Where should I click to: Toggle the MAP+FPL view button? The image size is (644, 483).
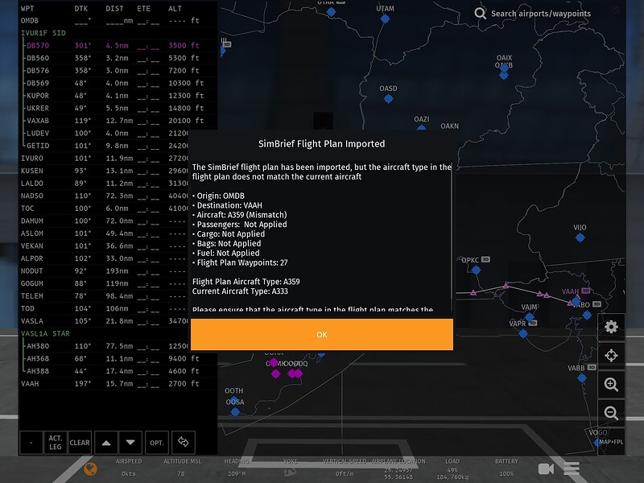tap(611, 441)
